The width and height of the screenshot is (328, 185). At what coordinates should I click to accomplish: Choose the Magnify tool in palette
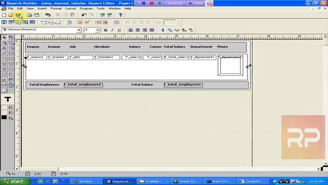click(x=11, y=38)
